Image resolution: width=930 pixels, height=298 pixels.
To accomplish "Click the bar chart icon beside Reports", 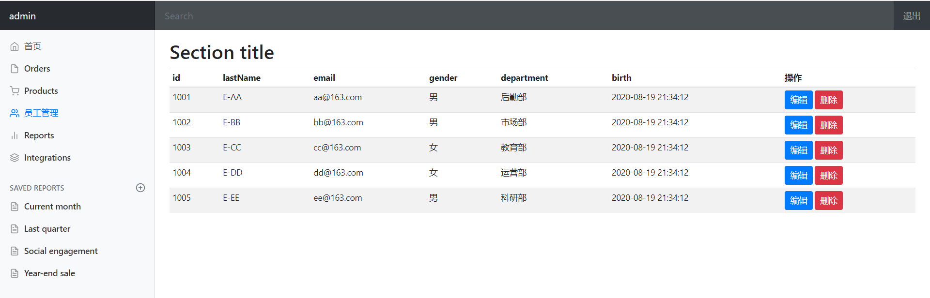I will tap(15, 135).
